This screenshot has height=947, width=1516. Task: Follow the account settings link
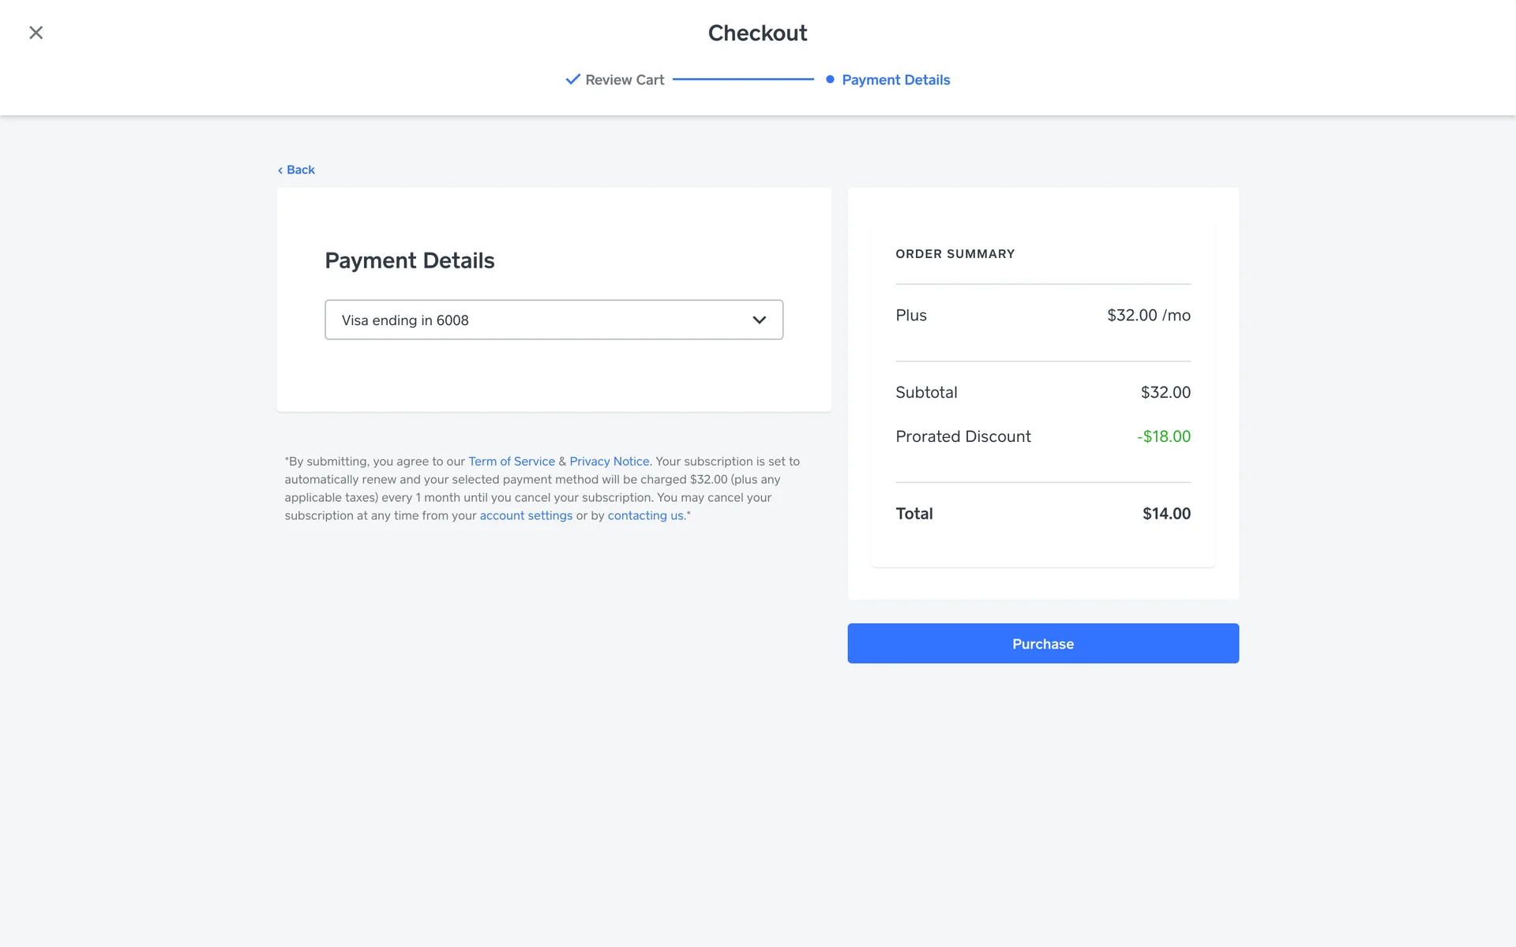pyautogui.click(x=526, y=515)
